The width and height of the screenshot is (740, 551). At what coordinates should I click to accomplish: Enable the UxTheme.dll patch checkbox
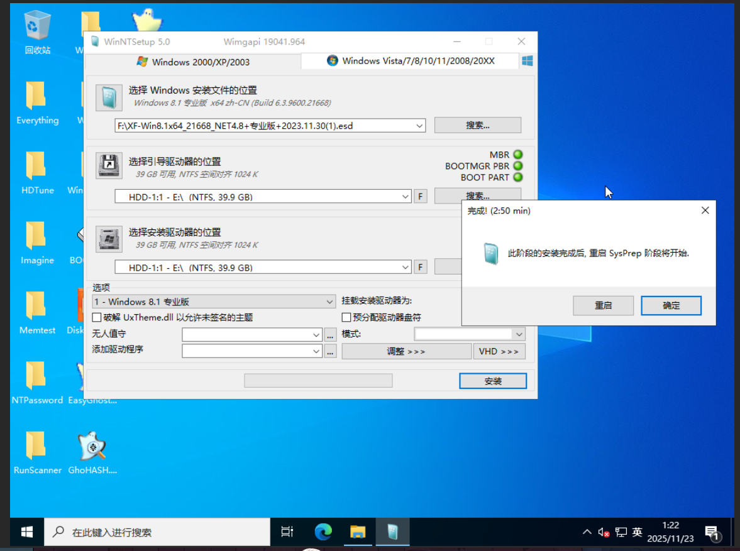click(x=97, y=317)
